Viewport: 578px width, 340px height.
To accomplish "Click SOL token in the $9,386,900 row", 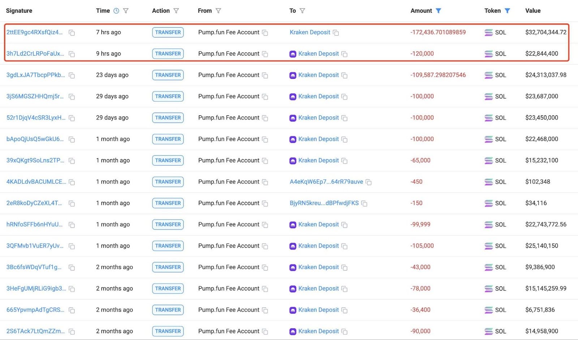I will click(x=495, y=267).
